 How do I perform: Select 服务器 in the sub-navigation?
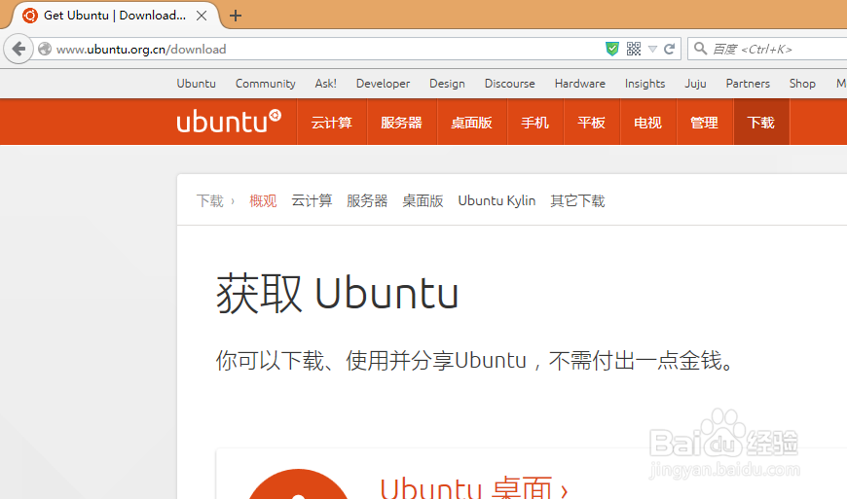tap(367, 200)
